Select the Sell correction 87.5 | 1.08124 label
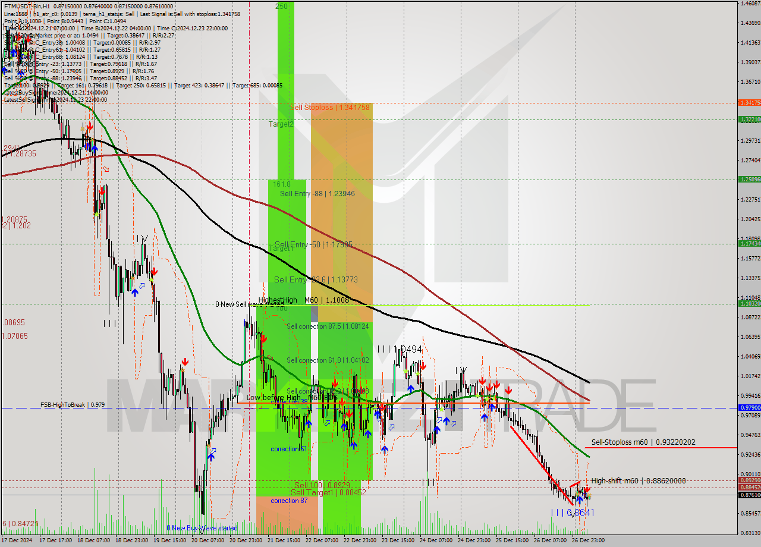 (328, 326)
